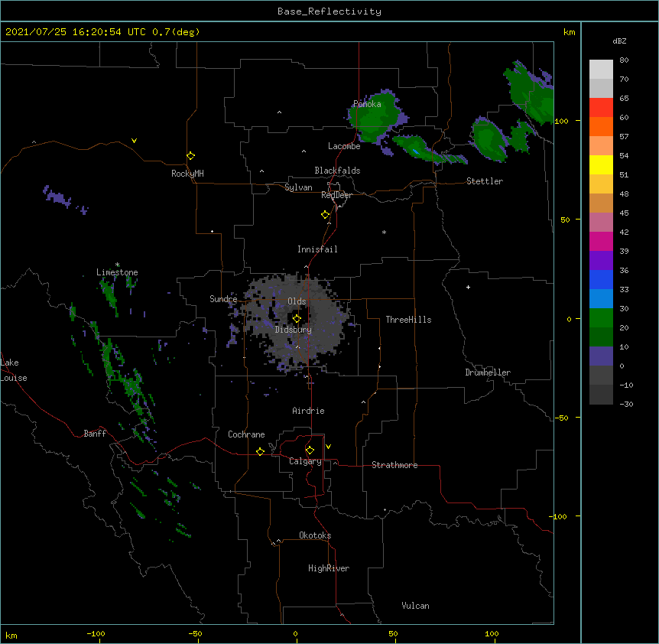Click the Airdrie town label
659x644 pixels.
(x=309, y=411)
